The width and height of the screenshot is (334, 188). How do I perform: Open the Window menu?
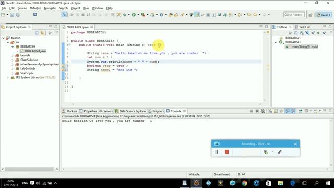(98, 8)
